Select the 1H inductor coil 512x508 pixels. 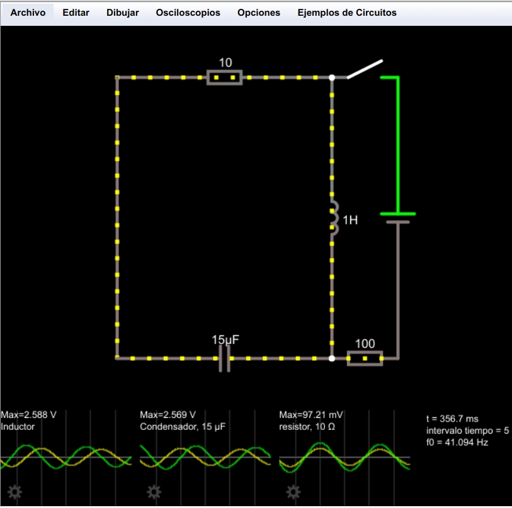coord(333,219)
